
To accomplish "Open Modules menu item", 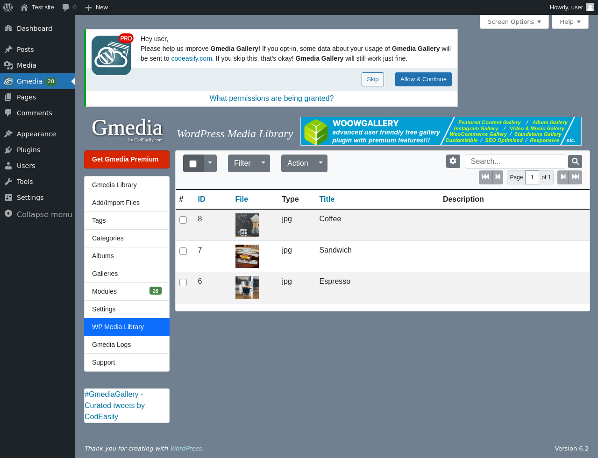I will pos(127,291).
